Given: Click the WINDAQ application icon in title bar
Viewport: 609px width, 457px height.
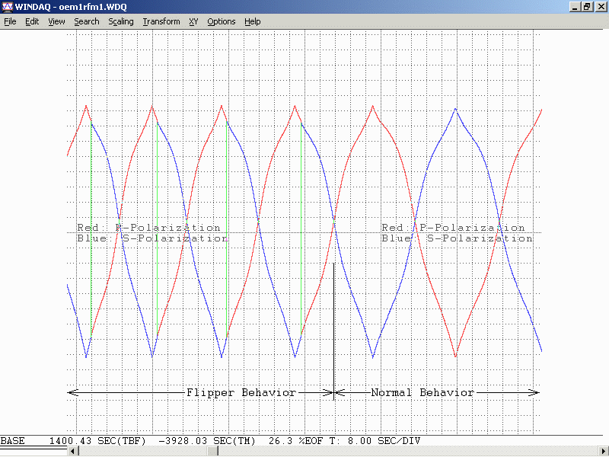Looking at the screenshot, I should 8,7.
